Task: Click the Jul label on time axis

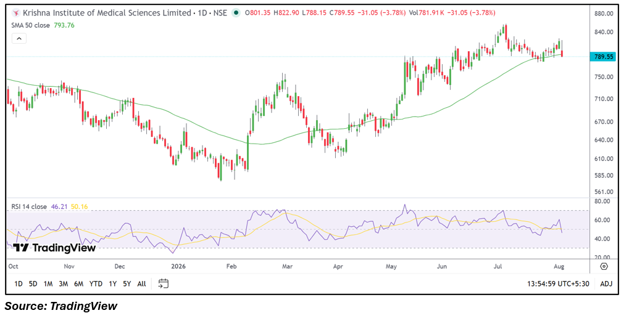Action: 498,266
